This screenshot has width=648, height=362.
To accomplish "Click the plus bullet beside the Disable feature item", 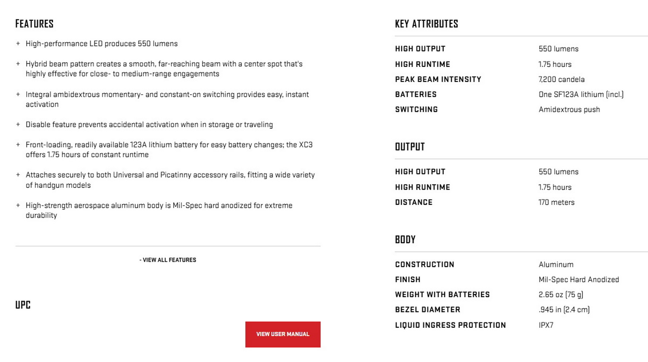I will (x=18, y=124).
